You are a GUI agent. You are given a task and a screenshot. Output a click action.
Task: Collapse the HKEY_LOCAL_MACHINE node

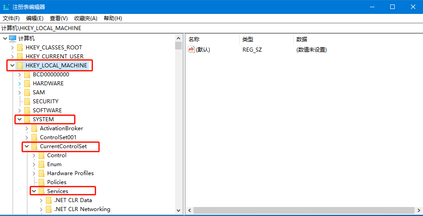(12, 65)
